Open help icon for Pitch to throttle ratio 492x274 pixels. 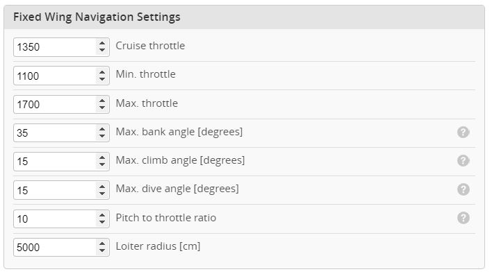(x=463, y=218)
